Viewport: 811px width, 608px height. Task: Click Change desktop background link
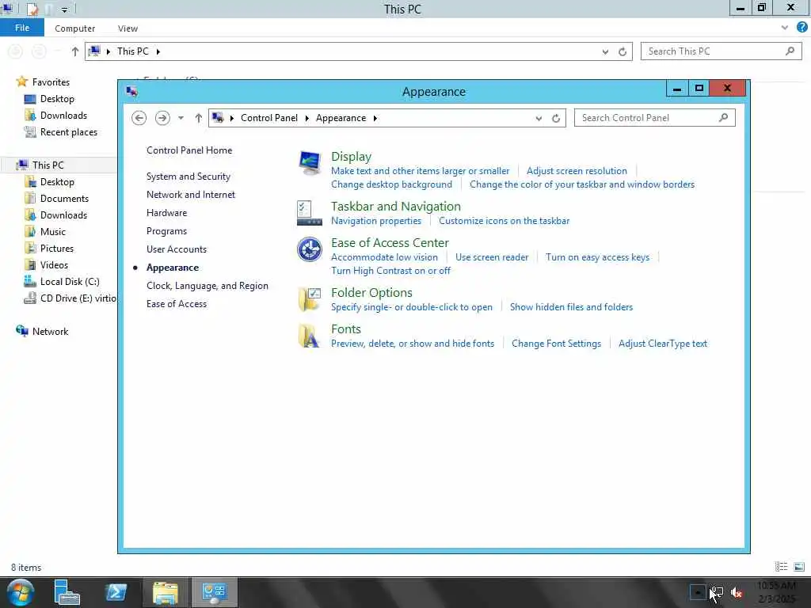[x=391, y=184]
